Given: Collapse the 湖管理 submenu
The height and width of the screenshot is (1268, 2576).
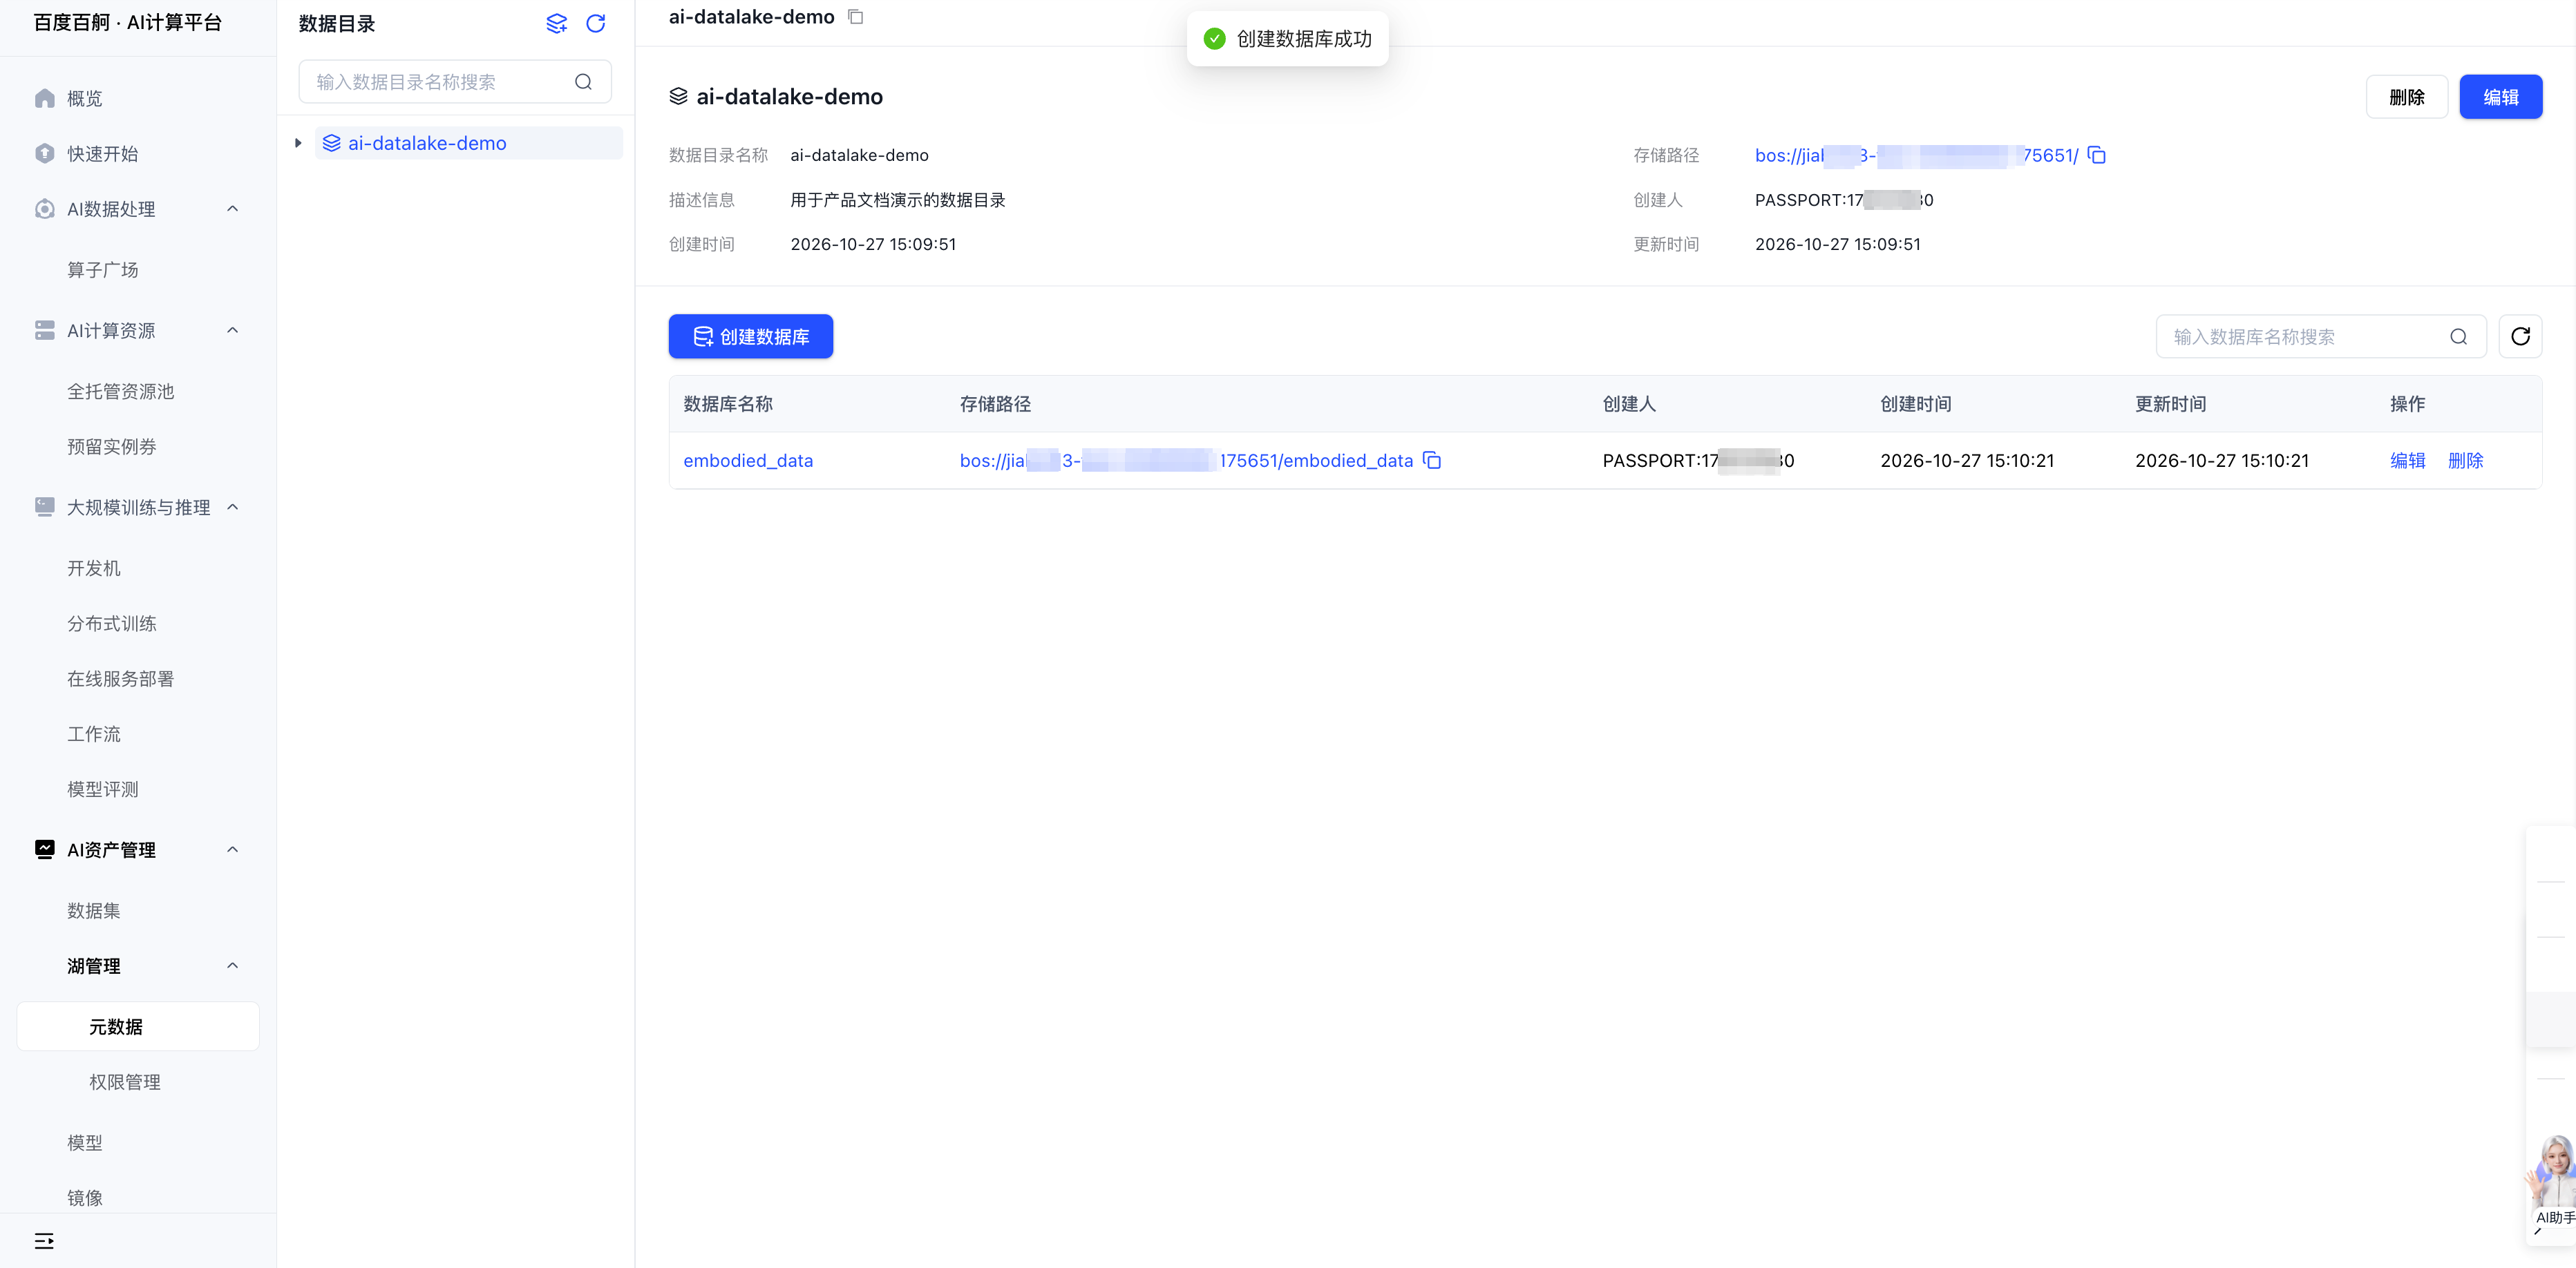Looking at the screenshot, I should click(x=233, y=966).
